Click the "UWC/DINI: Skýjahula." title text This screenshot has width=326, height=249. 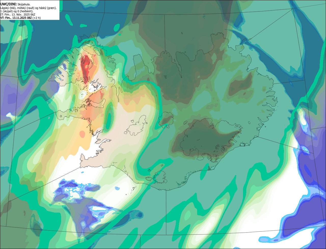[x=15, y=4]
